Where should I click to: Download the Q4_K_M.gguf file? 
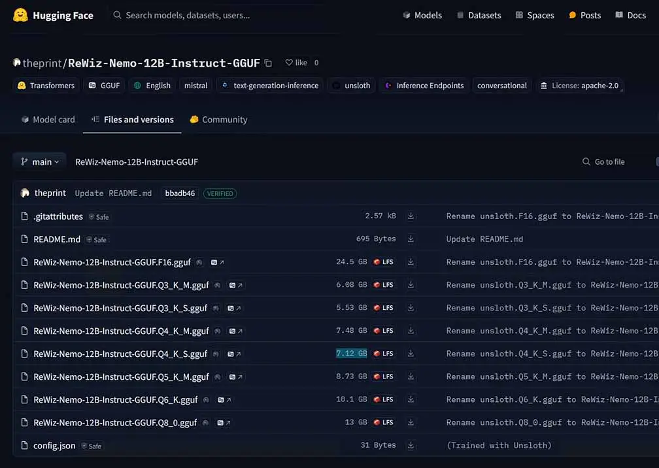(x=411, y=331)
